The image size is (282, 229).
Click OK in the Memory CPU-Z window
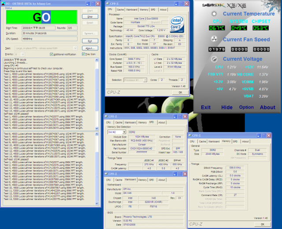tap(263, 224)
